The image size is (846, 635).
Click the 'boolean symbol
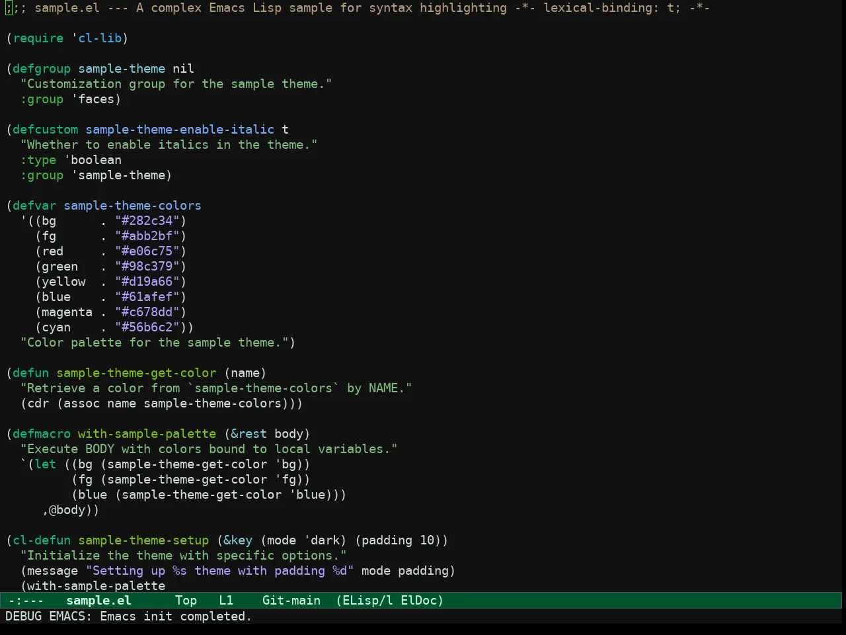(93, 160)
